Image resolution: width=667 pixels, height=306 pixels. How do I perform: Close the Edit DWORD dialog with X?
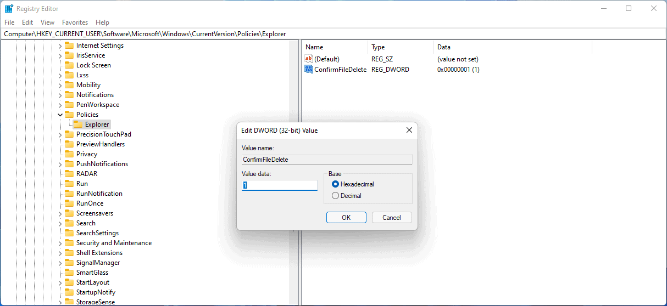[409, 131]
